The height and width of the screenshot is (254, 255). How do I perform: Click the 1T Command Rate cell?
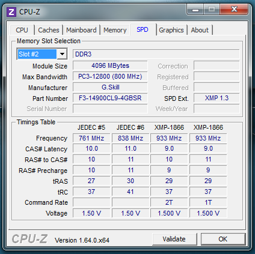tap(208, 202)
